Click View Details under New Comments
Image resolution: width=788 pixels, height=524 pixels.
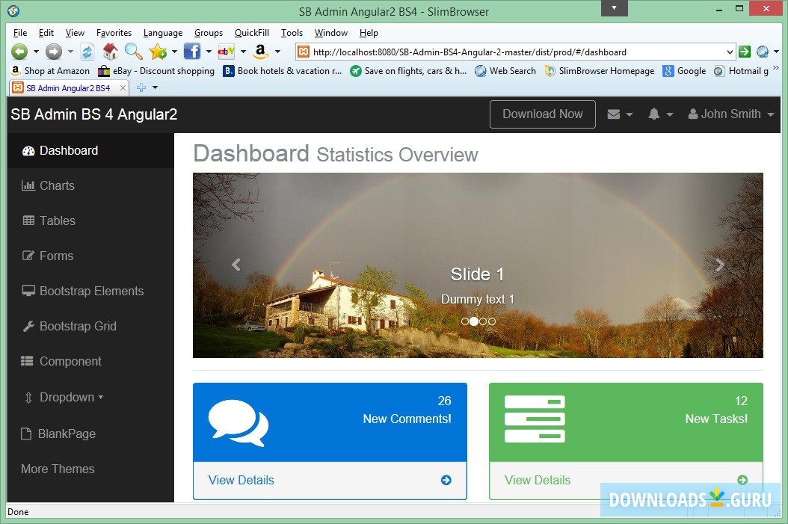241,481
